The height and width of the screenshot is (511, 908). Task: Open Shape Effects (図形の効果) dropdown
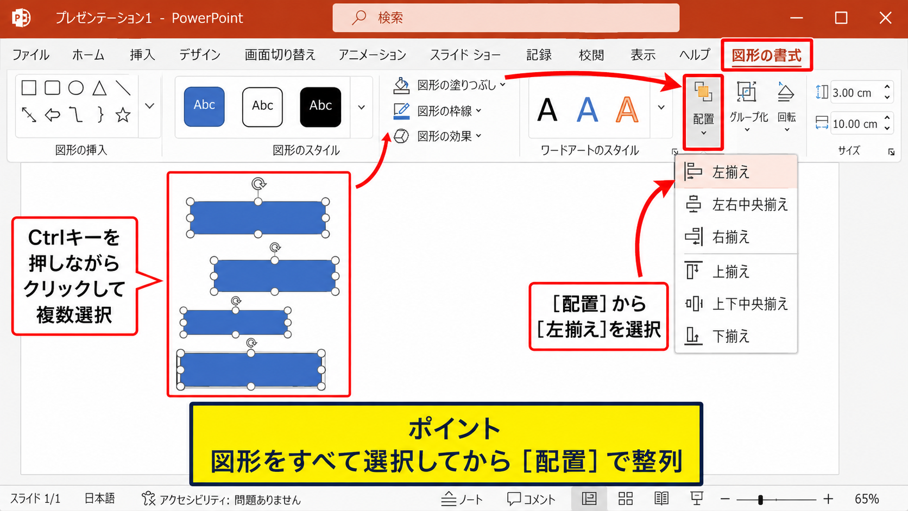438,136
